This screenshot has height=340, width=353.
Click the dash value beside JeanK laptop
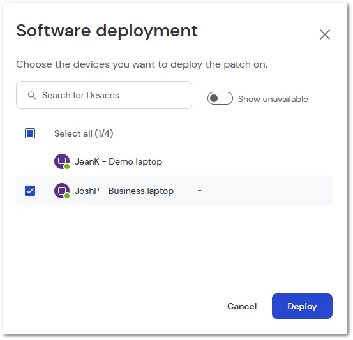pos(199,161)
